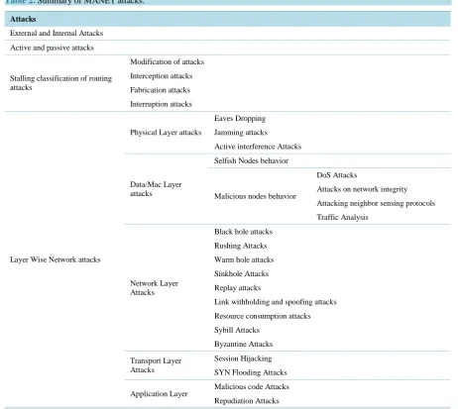Image resolution: width=458 pixels, height=409 pixels.
Task: Click 'Physical Layer attacks' cell
Action: point(166,133)
